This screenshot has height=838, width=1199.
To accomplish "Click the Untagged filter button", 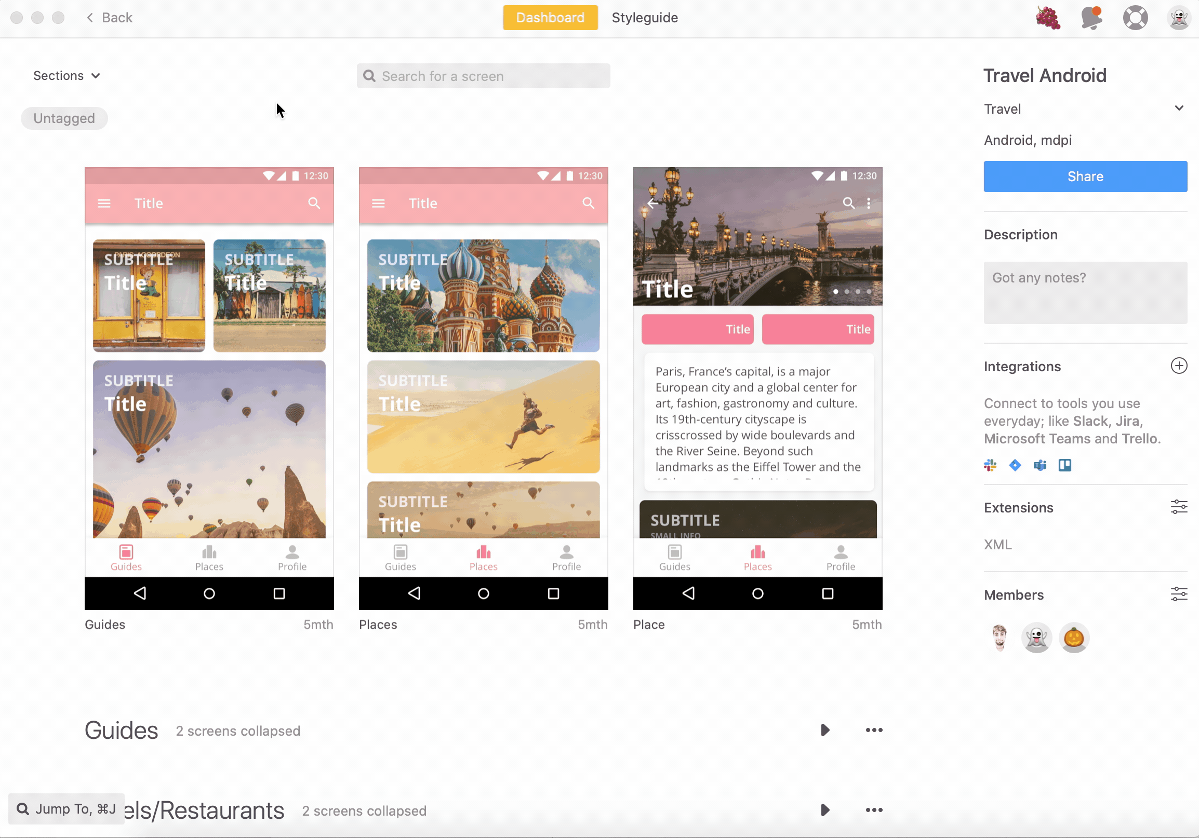I will coord(64,117).
